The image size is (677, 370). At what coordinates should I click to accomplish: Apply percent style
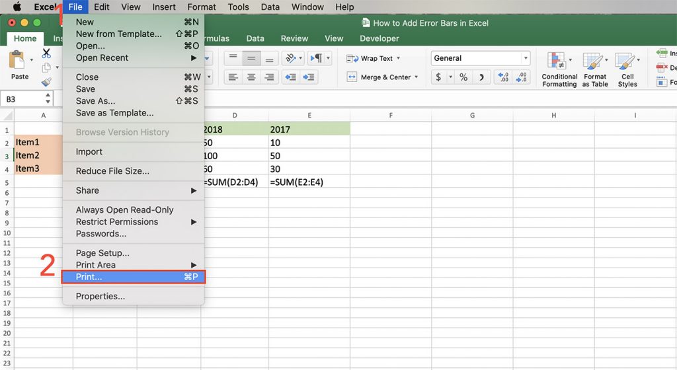463,77
